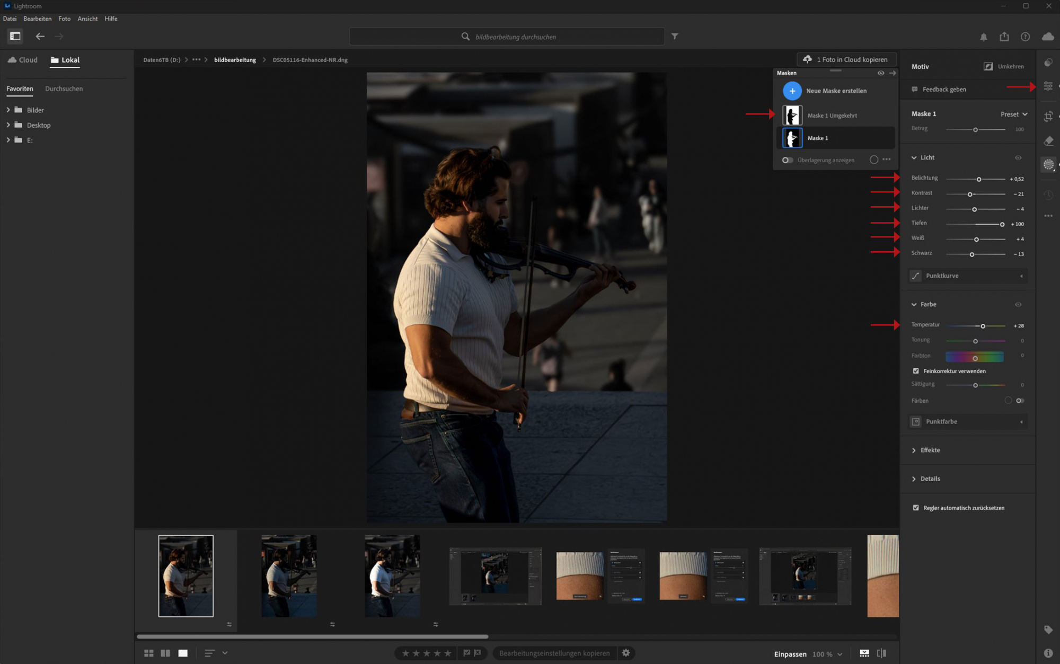
Task: Open the keywords tag icon
Action: [1048, 630]
